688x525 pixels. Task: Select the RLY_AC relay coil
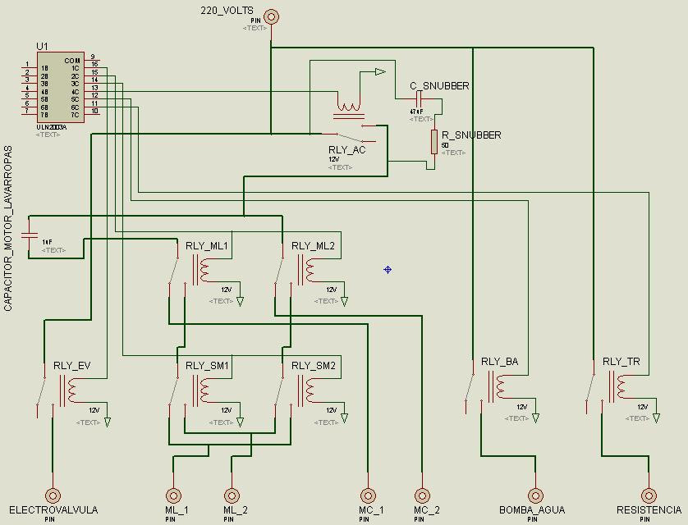349,107
